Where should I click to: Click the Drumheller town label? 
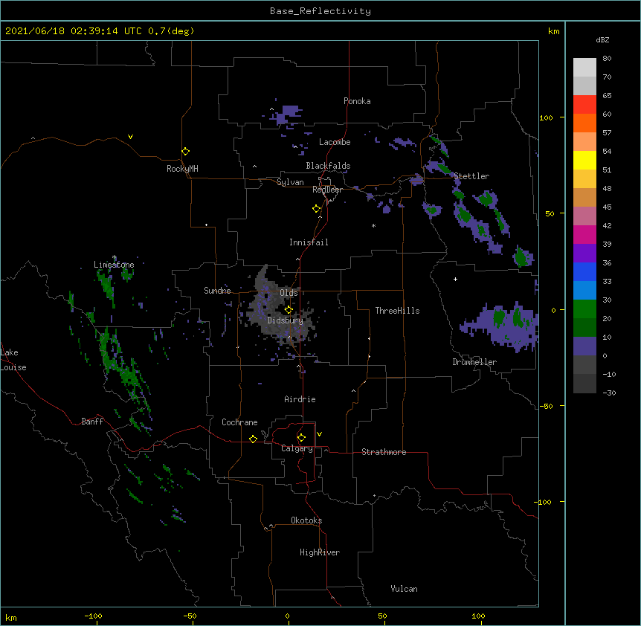pos(474,362)
